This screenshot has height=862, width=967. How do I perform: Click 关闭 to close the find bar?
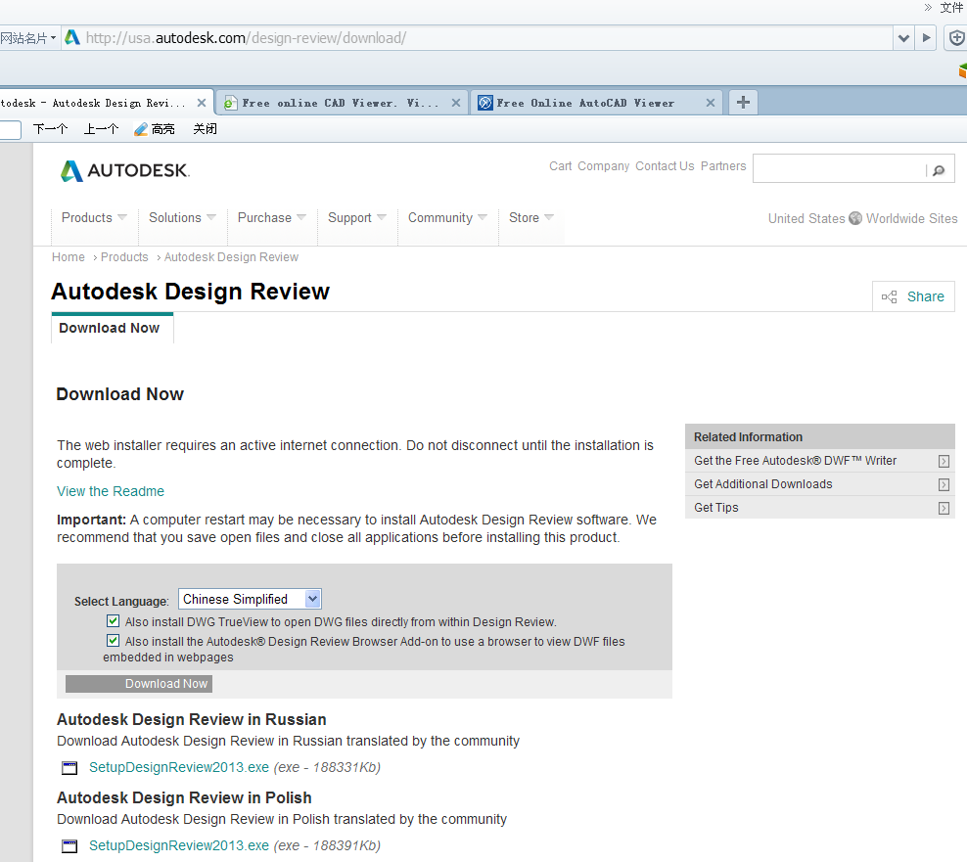[205, 129]
